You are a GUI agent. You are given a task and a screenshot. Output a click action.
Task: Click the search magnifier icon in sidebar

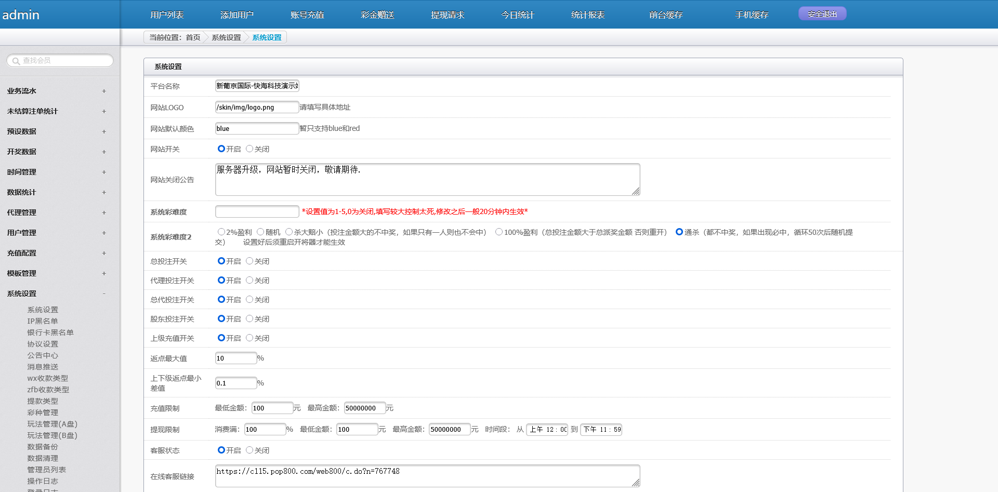coord(16,61)
